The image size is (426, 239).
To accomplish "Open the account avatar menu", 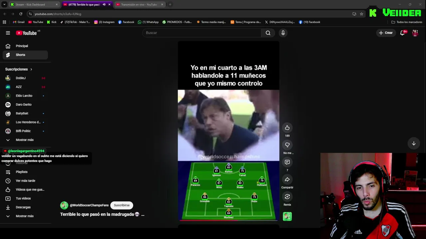I will coord(415,33).
